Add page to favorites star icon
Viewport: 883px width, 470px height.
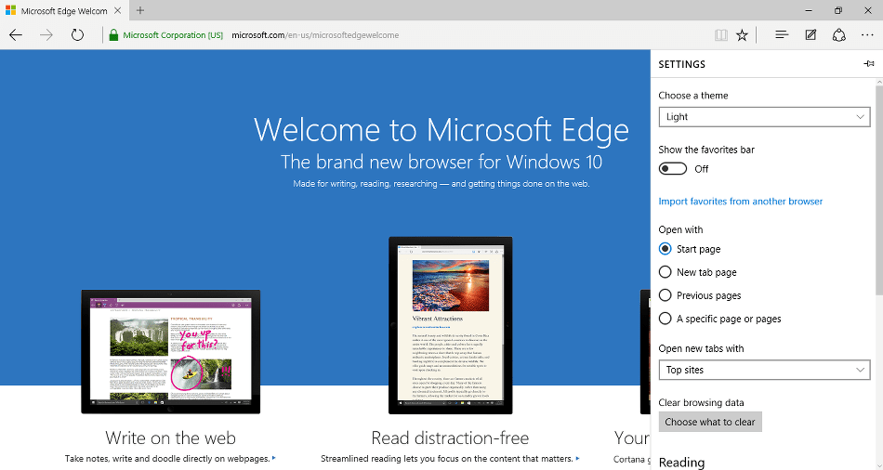742,35
